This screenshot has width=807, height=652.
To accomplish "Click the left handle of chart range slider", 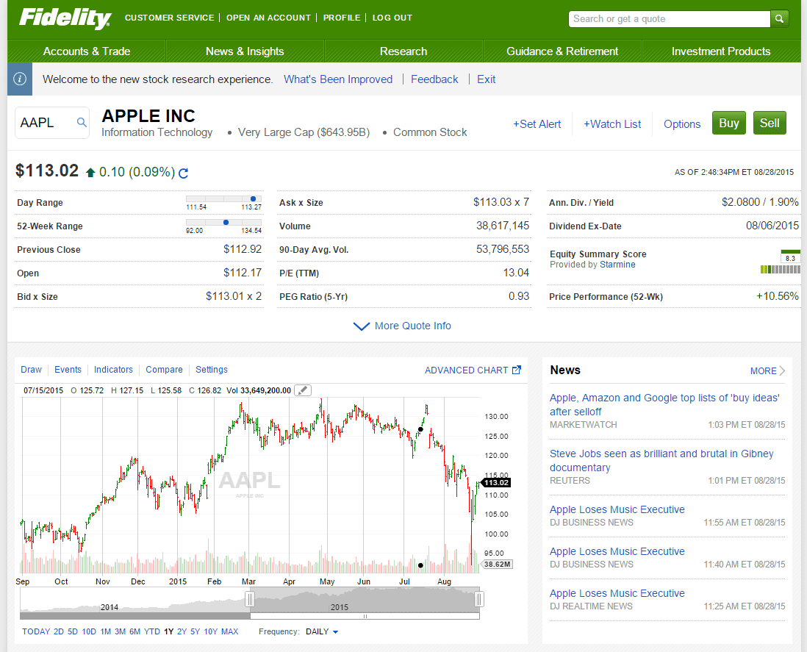I will (250, 599).
